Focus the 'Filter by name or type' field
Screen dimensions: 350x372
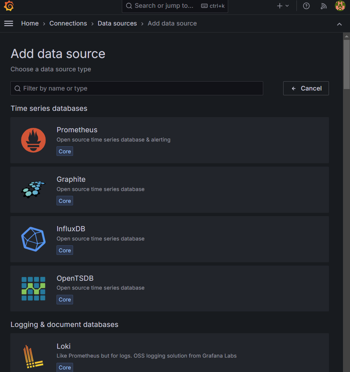137,88
